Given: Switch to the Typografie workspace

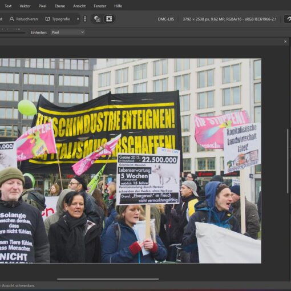Looking at the screenshot, I should [58, 19].
